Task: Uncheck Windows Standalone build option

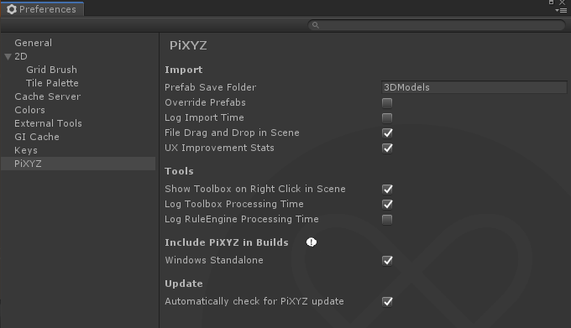Action: 387,261
